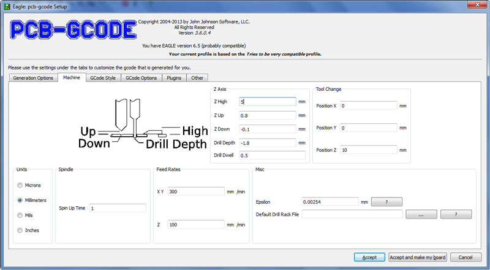490x270 pixels.
Task: Open the GCode Style tab
Action: coord(103,78)
